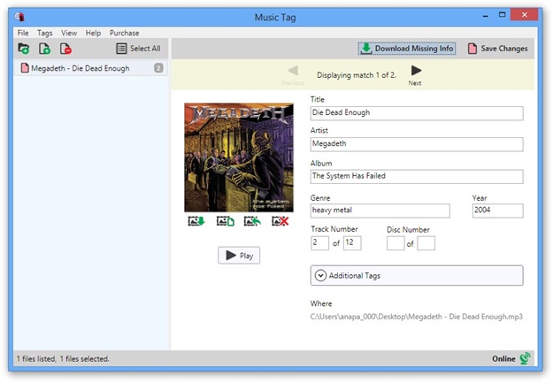Play the selected track
The height and width of the screenshot is (383, 553).
(239, 256)
